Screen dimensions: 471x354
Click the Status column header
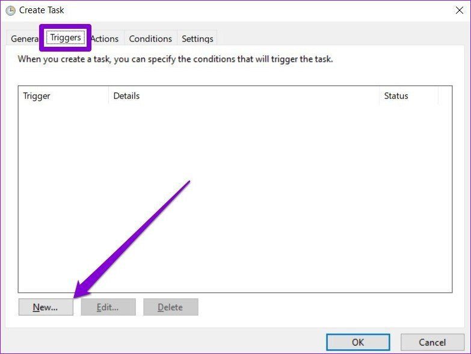click(x=409, y=96)
